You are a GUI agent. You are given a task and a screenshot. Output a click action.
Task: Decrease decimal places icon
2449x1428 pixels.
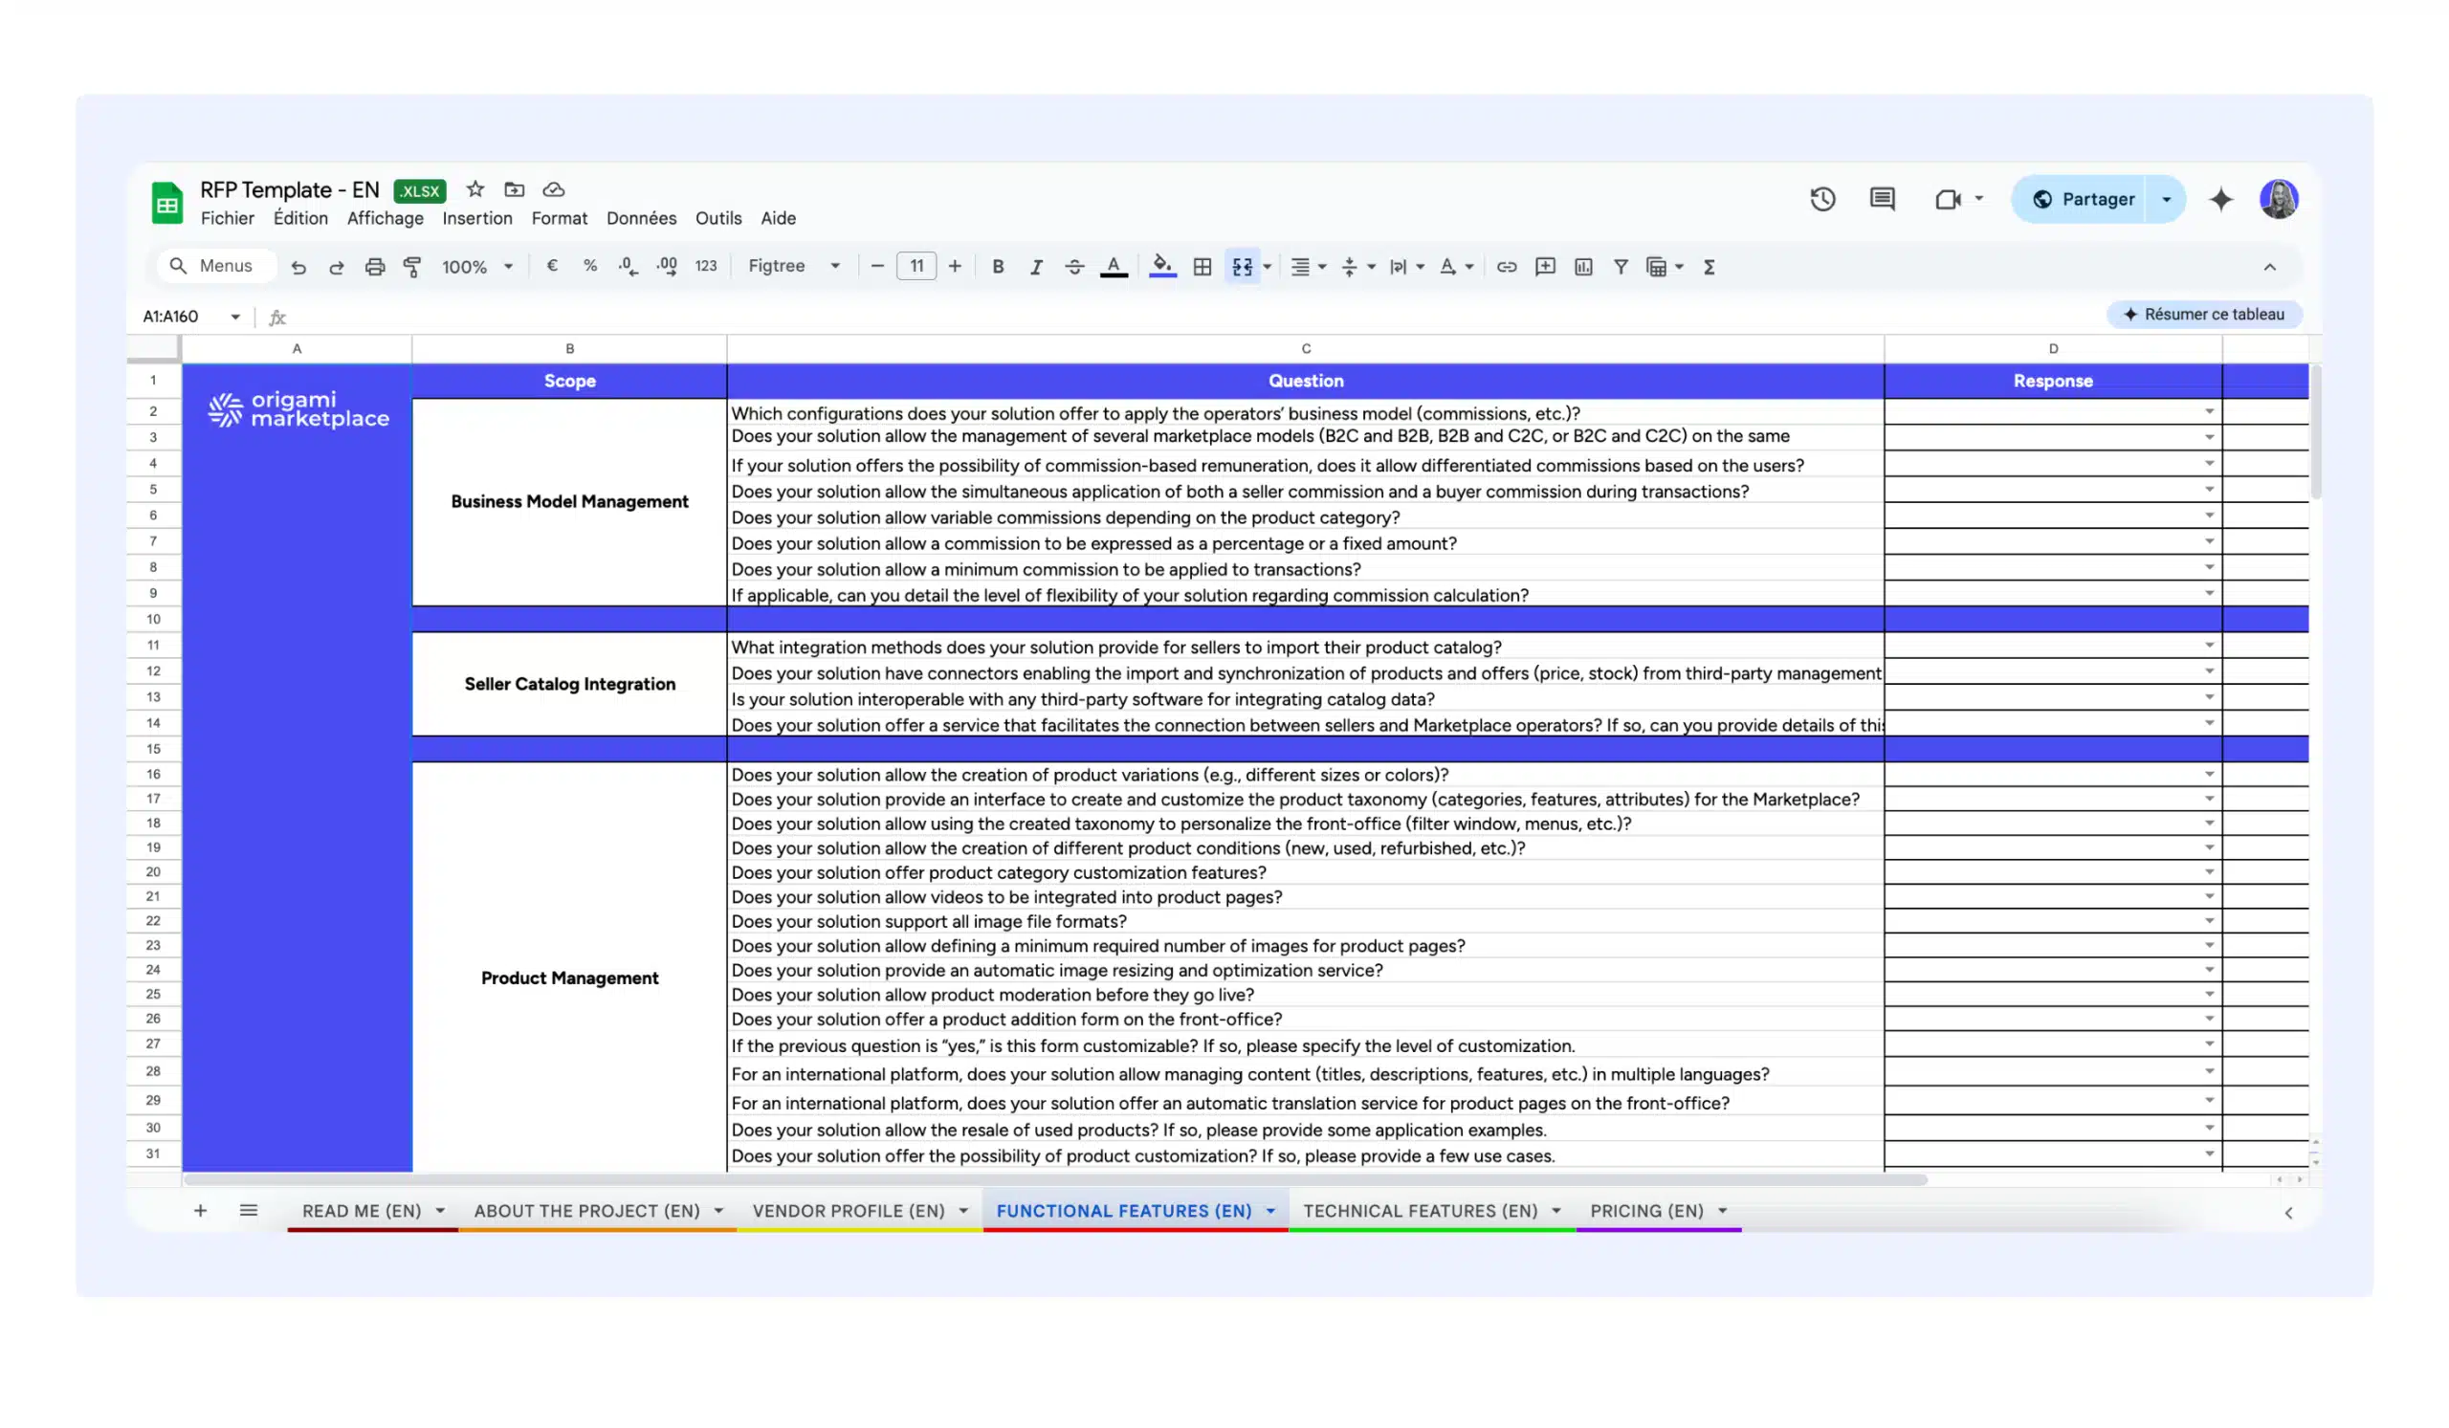pos(628,266)
